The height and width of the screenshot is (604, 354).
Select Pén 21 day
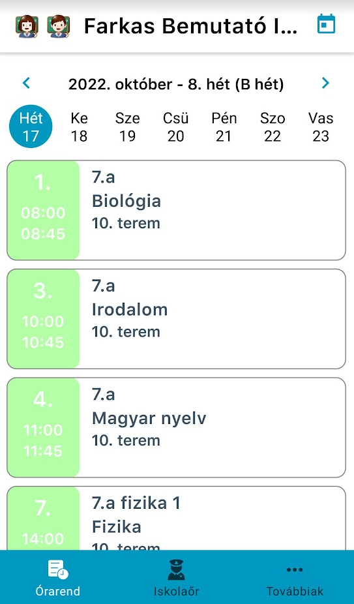tap(224, 127)
